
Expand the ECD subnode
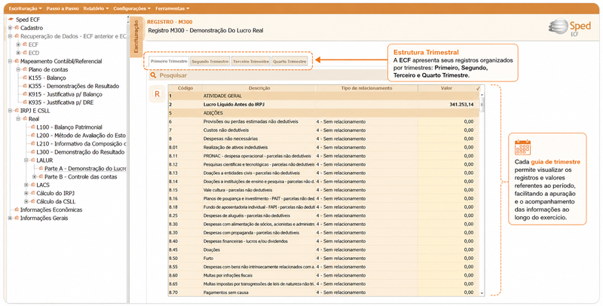(18, 53)
